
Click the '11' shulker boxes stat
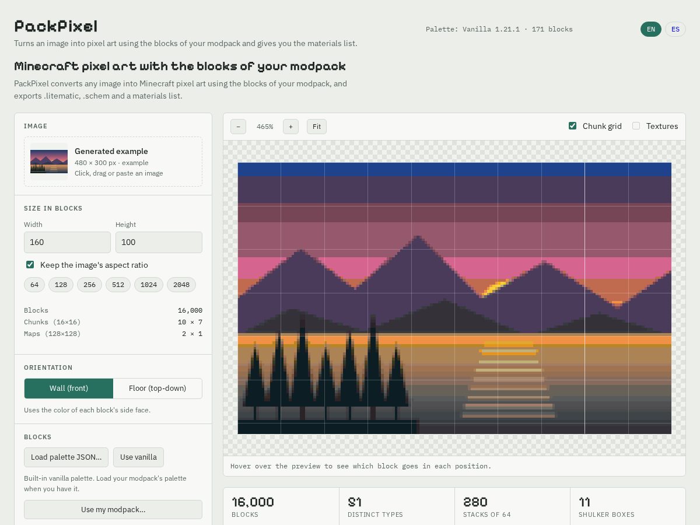point(584,502)
